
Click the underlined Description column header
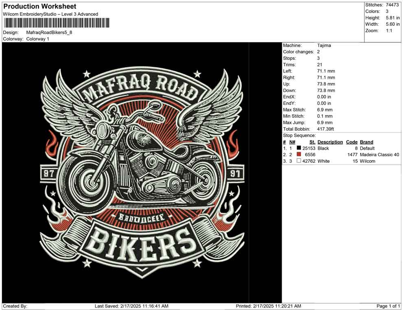click(330, 142)
